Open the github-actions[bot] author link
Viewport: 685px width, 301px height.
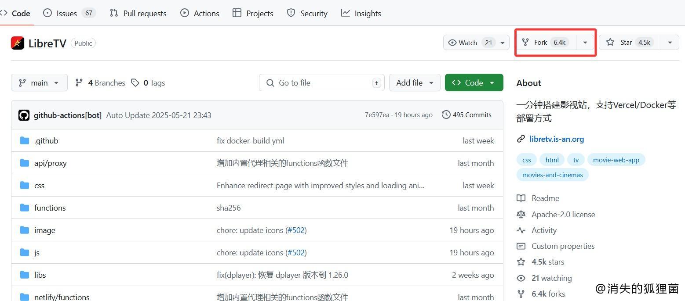click(x=68, y=115)
